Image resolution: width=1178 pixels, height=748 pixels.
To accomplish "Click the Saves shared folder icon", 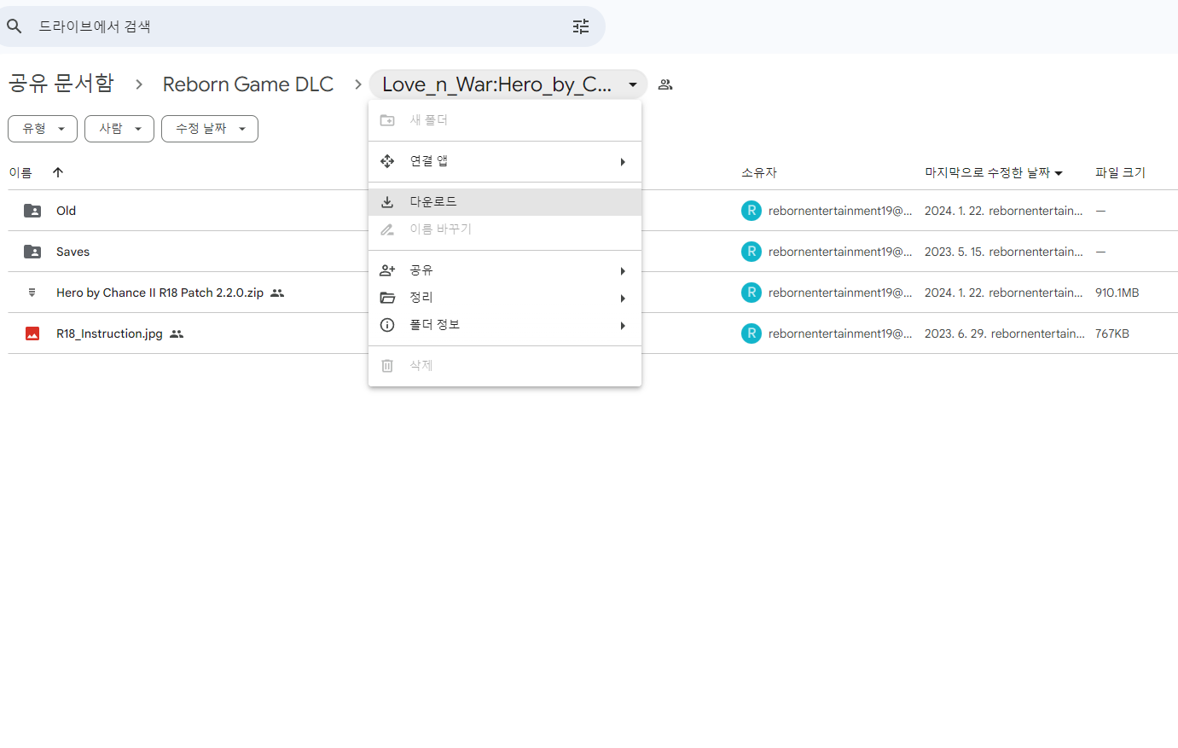I will click(x=32, y=252).
